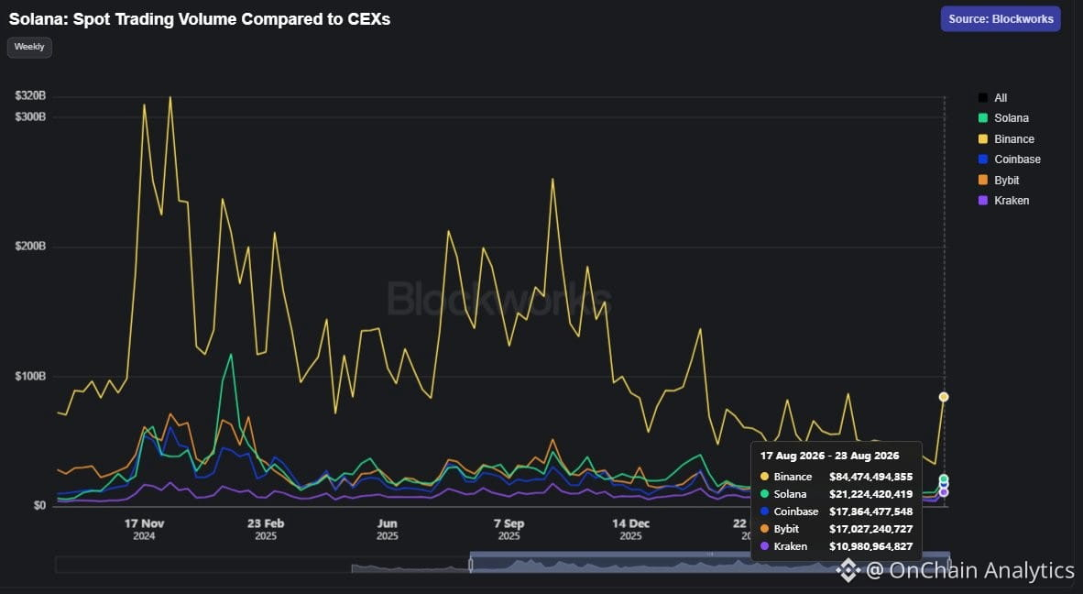Click the Binance value $84,474,494,355 in tooltip
This screenshot has height=594, width=1083.
coord(871,477)
